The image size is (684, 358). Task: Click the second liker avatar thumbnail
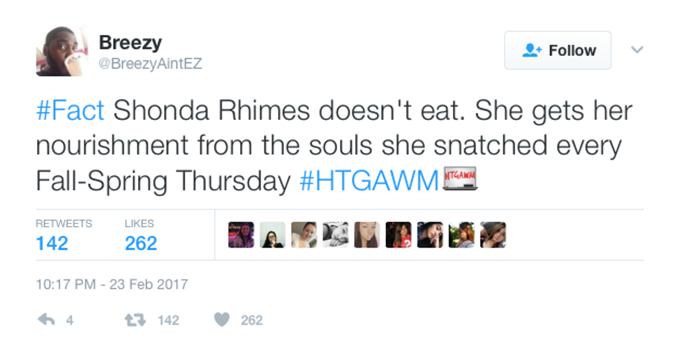(273, 235)
